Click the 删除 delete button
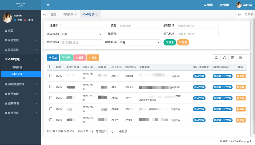This screenshot has width=255, height=145. (80, 57)
